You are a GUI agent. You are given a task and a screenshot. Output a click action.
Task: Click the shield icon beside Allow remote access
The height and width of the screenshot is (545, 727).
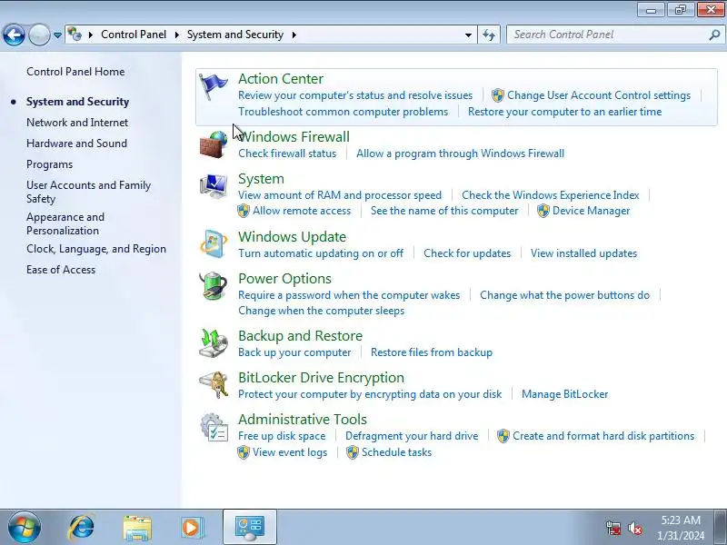[243, 211]
